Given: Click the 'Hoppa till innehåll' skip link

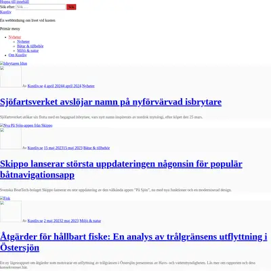Looking at the screenshot, I should point(14,2).
